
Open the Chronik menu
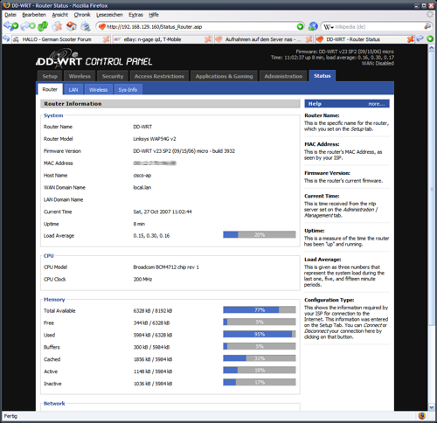click(x=82, y=15)
